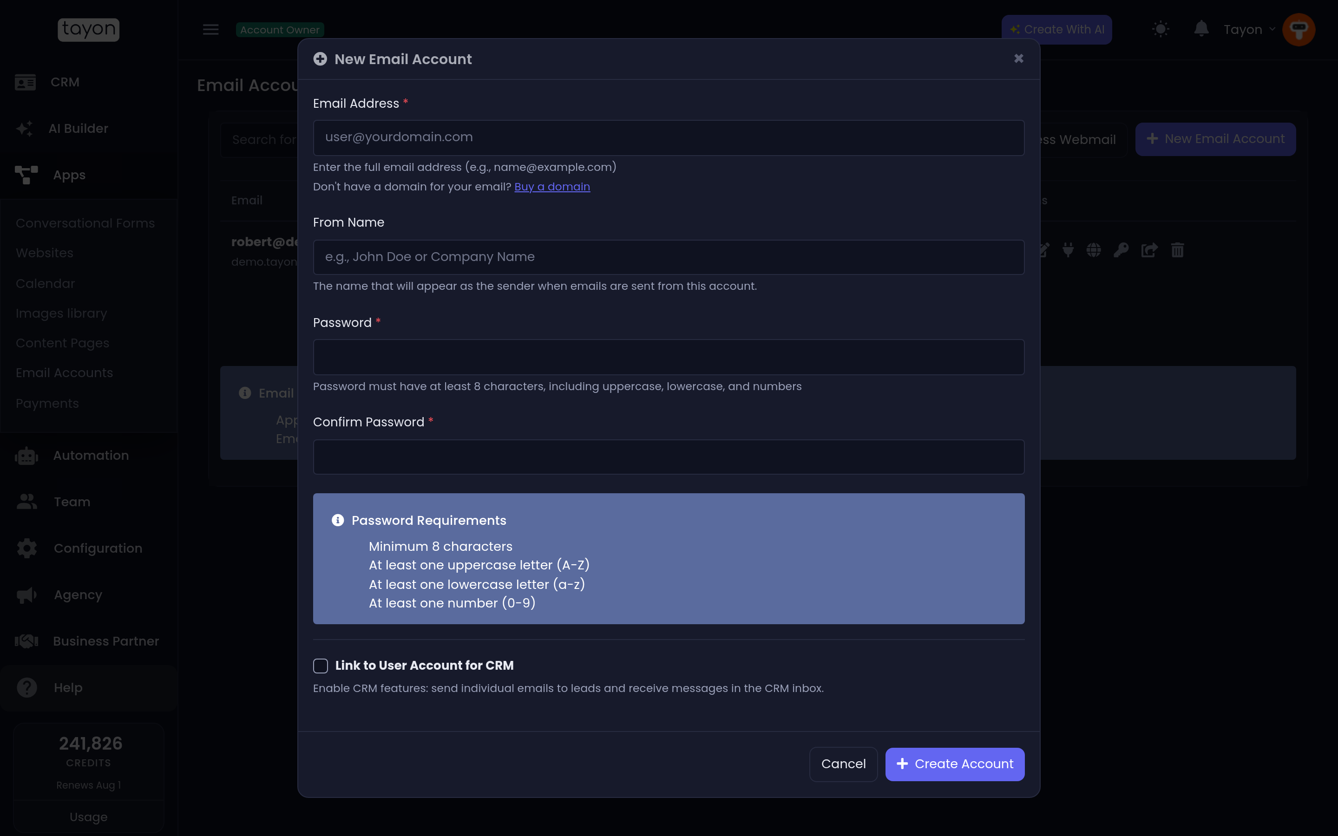The image size is (1338, 836).
Task: Toggle light theme with sun icon
Action: (1161, 29)
